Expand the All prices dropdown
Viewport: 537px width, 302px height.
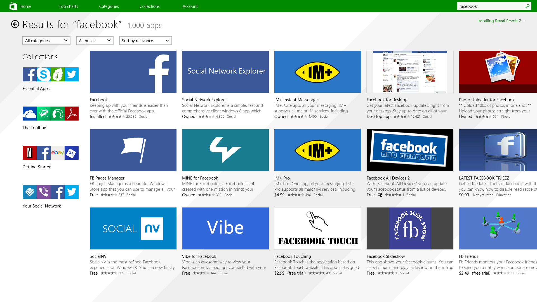95,41
